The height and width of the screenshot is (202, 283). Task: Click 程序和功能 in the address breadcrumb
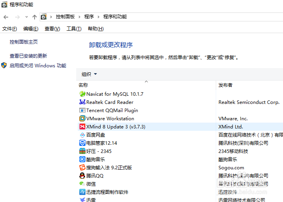[x=115, y=17]
